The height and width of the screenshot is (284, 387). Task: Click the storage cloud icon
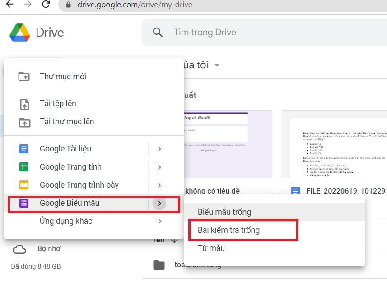(19, 249)
